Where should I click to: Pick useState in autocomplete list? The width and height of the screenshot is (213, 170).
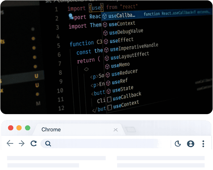tap(123, 89)
